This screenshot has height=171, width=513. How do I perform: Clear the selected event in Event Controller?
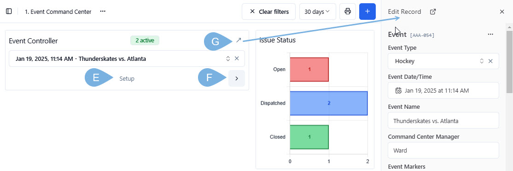coord(237,59)
